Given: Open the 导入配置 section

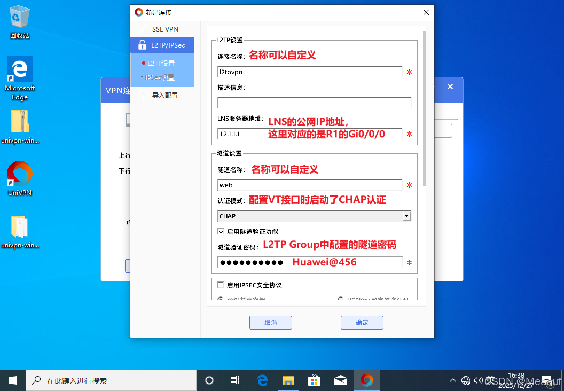Looking at the screenshot, I should coord(162,95).
